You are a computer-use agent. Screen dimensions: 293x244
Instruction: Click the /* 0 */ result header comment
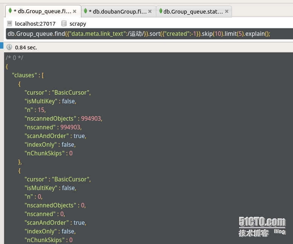coord(14,58)
